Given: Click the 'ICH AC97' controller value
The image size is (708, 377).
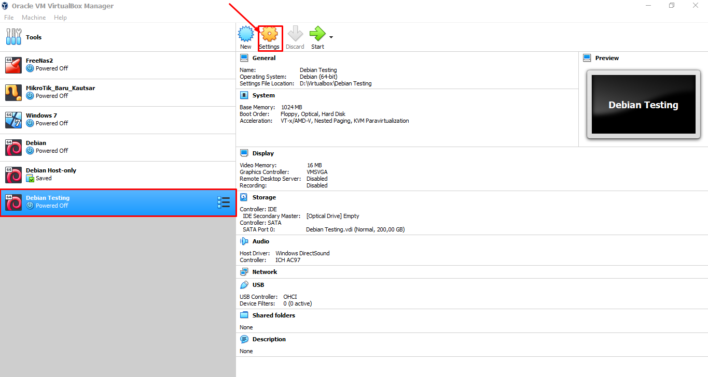Looking at the screenshot, I should point(288,260).
